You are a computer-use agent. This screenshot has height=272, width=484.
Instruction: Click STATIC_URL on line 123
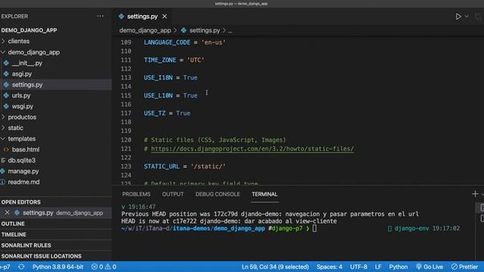click(x=161, y=166)
